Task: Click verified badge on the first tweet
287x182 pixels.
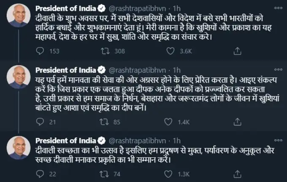Action: point(102,9)
